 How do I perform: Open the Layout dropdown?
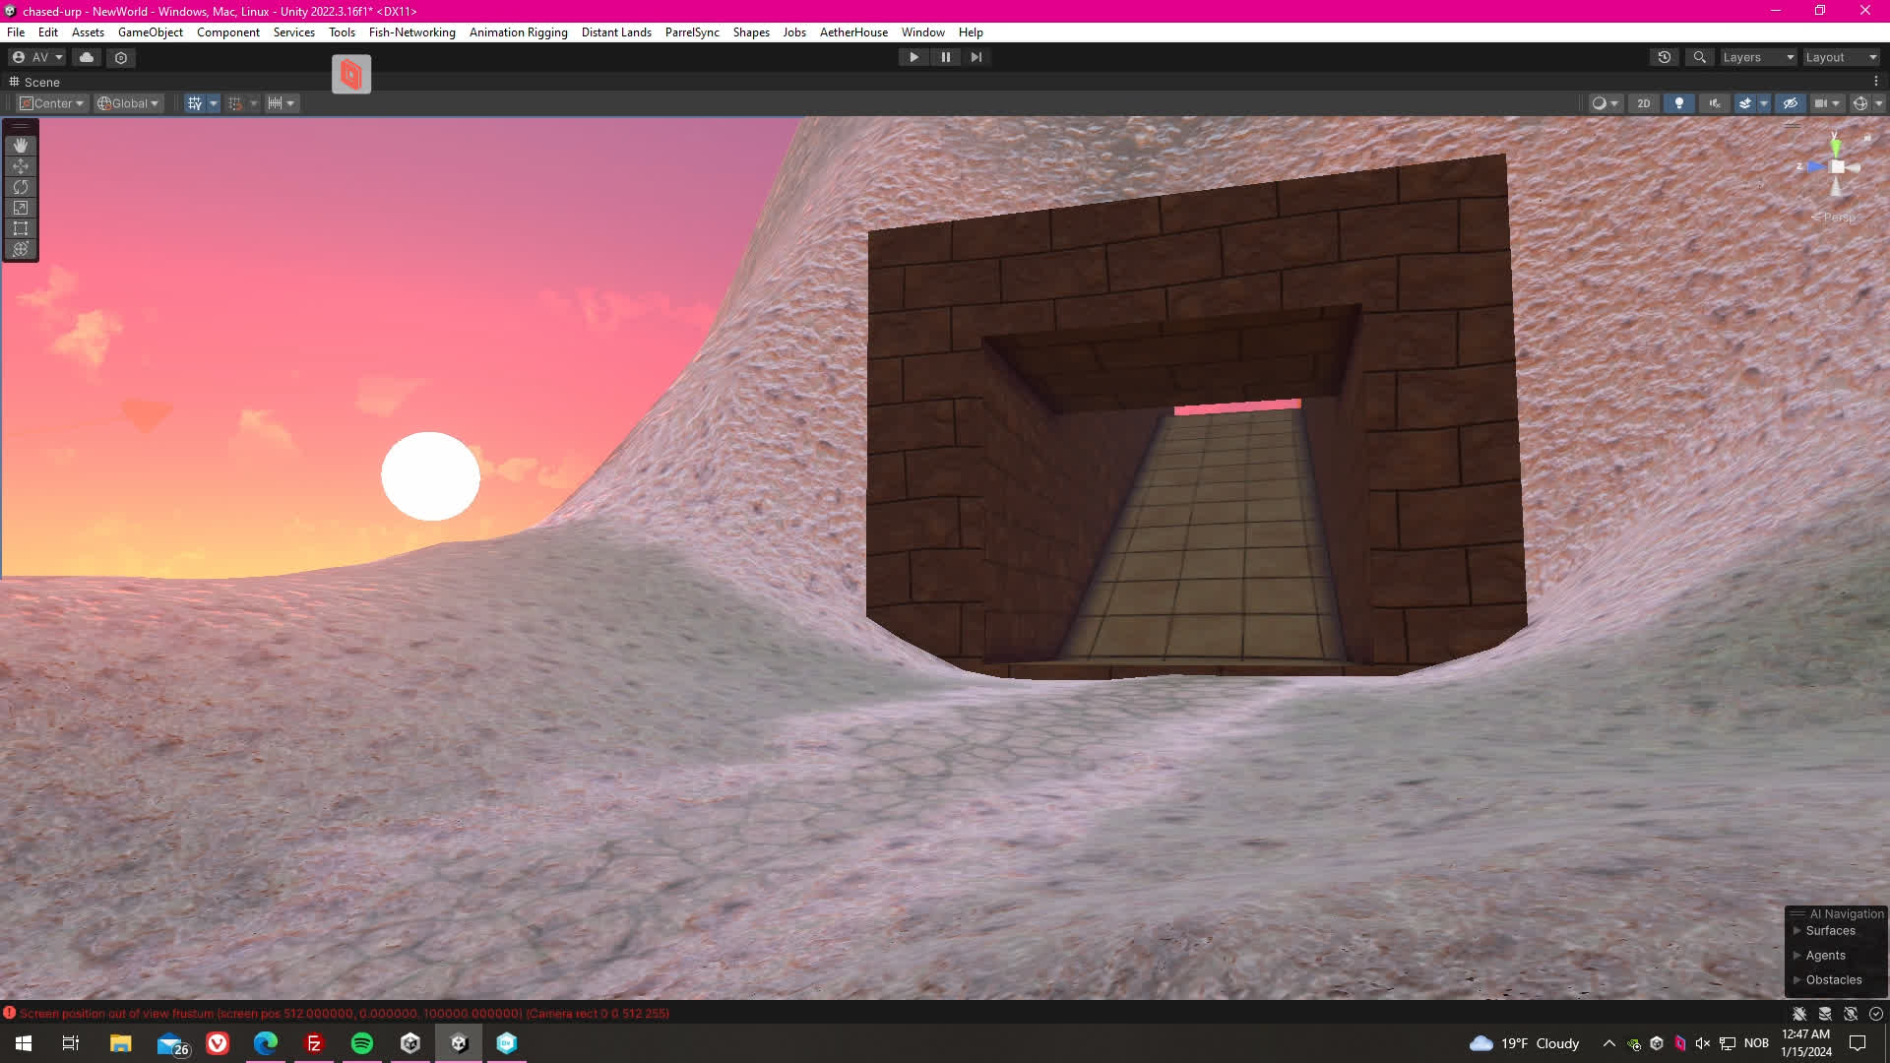point(1841,57)
